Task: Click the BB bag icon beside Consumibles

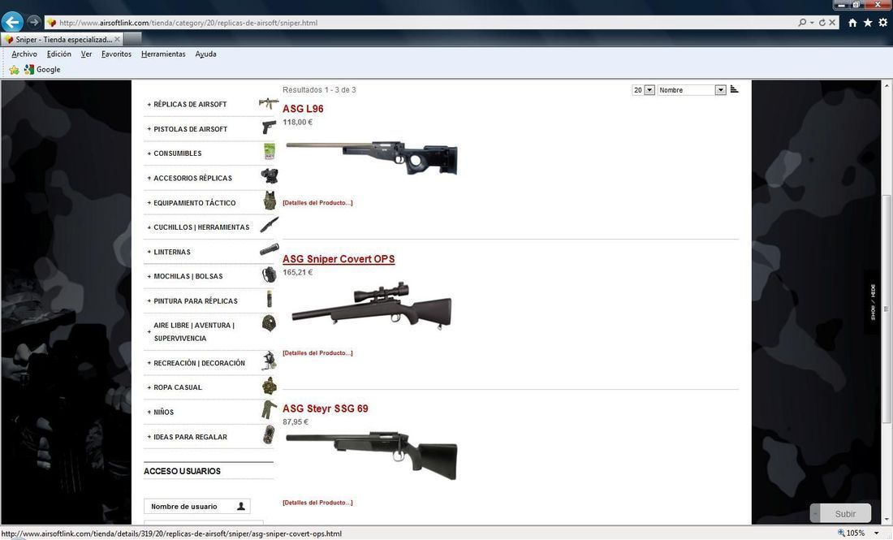Action: click(x=270, y=152)
